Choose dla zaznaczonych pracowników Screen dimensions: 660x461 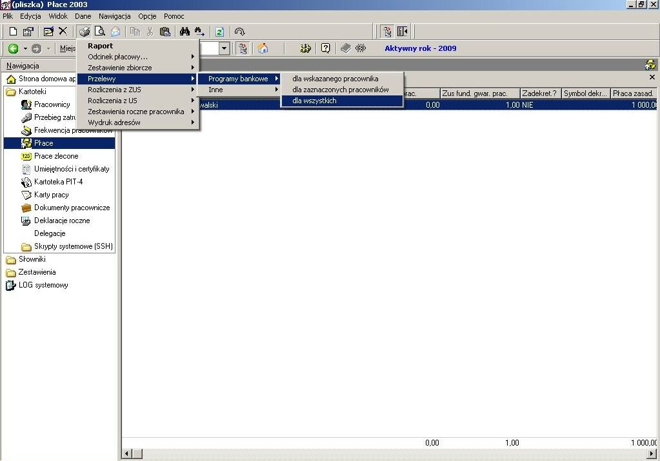[x=342, y=90]
